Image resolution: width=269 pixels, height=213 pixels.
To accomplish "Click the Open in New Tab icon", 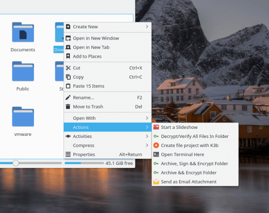I will coord(68,47).
